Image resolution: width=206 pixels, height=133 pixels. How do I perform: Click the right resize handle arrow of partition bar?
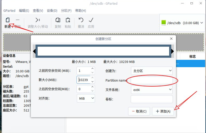(173, 51)
